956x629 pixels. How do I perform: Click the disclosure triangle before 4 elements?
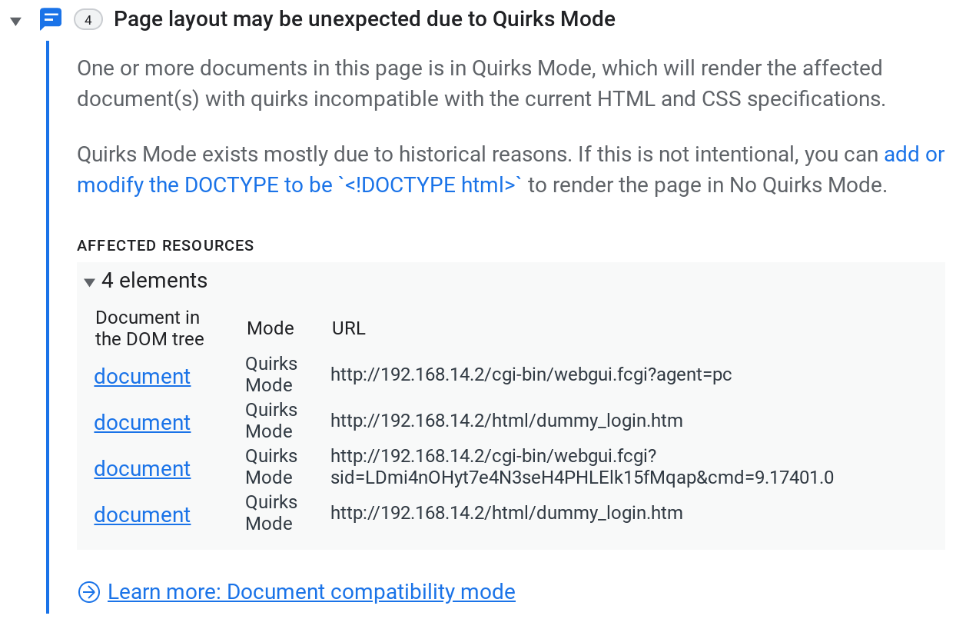[90, 281]
